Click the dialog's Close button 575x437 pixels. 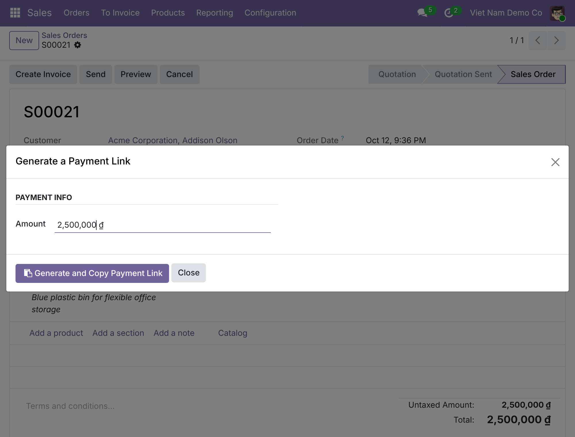[189, 273]
